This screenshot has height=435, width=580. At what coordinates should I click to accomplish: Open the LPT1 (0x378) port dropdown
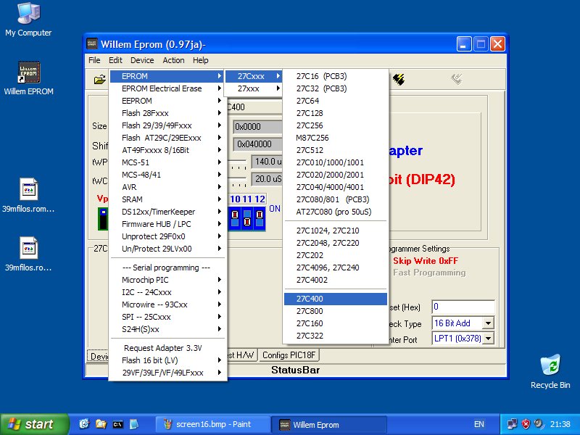tap(488, 339)
